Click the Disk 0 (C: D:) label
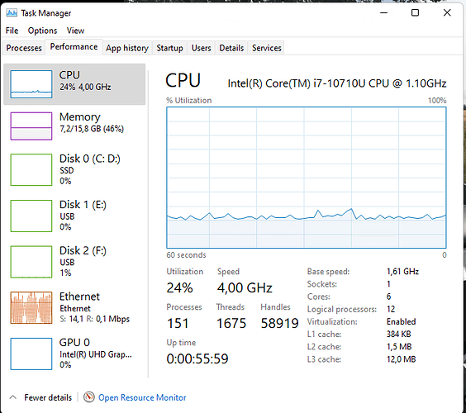Viewport: 466px width, 413px height. pyautogui.click(x=90, y=159)
